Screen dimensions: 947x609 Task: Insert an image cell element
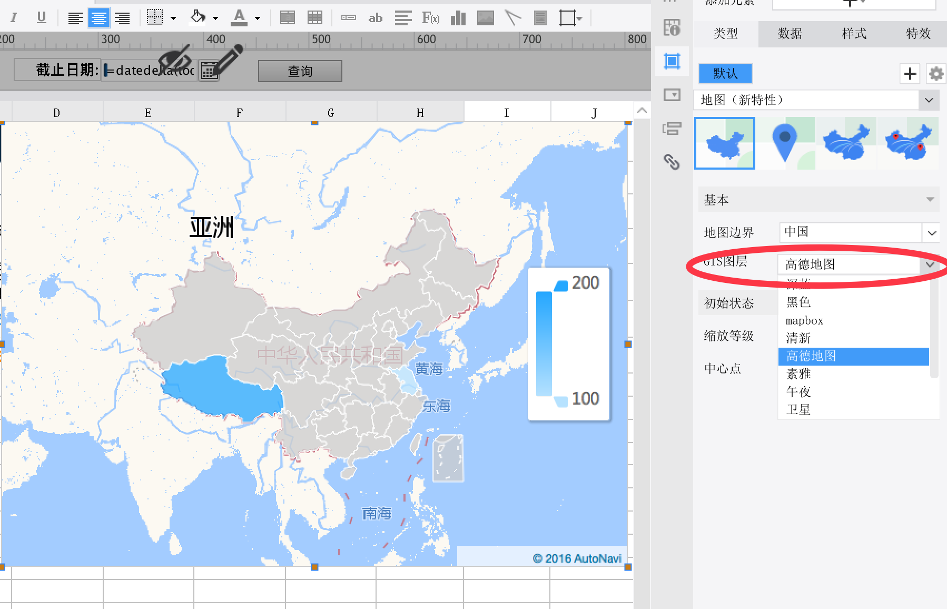(x=486, y=18)
